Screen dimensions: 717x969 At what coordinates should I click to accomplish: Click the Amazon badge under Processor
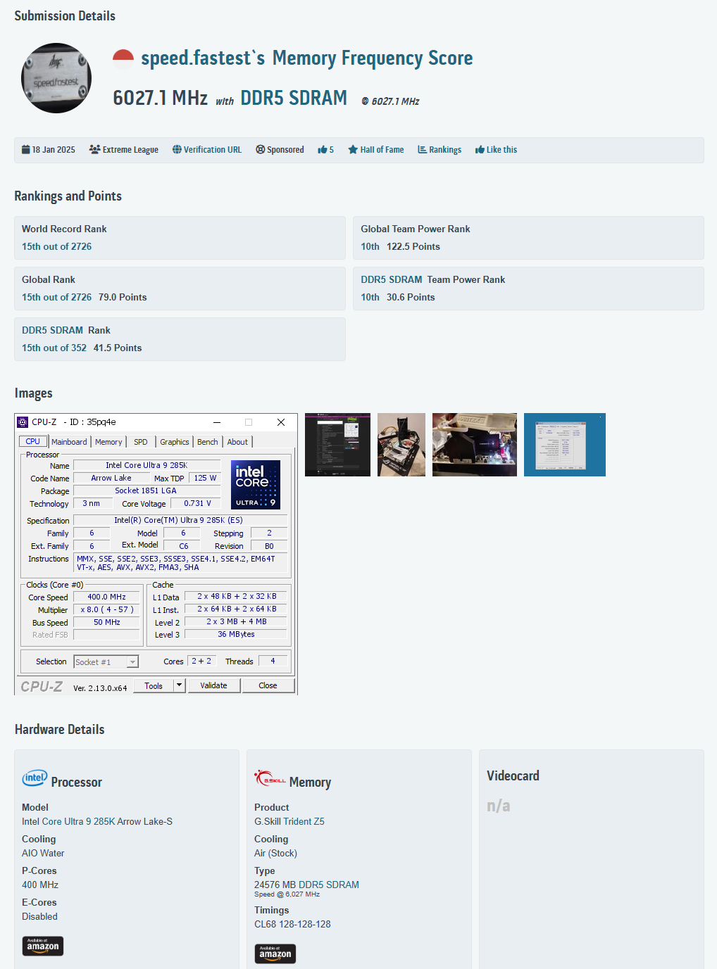click(43, 946)
